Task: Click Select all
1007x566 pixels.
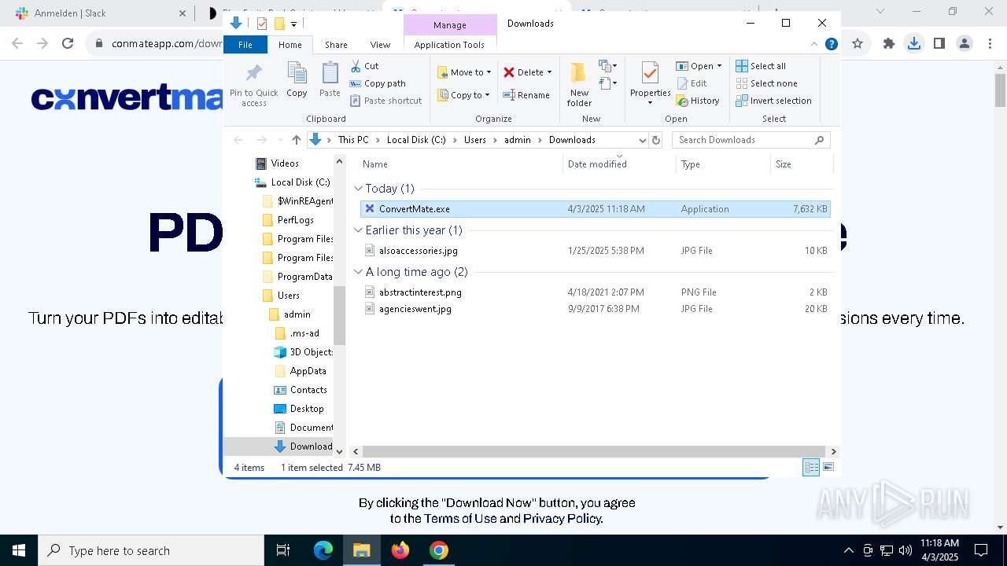Action: 761,66
